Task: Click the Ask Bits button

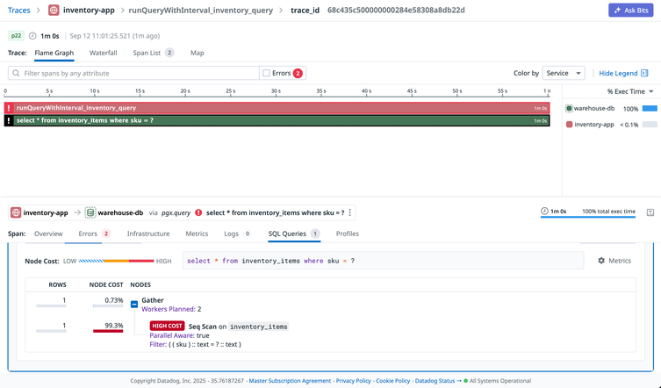Action: click(630, 11)
